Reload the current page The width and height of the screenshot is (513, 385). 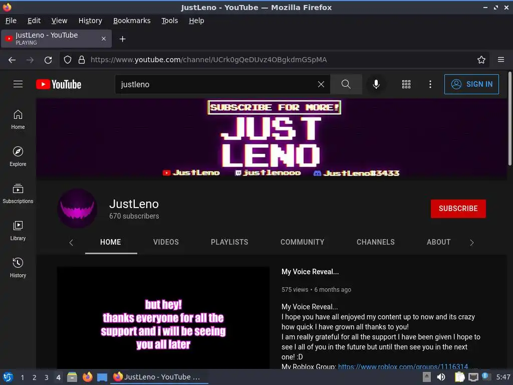[48, 60]
